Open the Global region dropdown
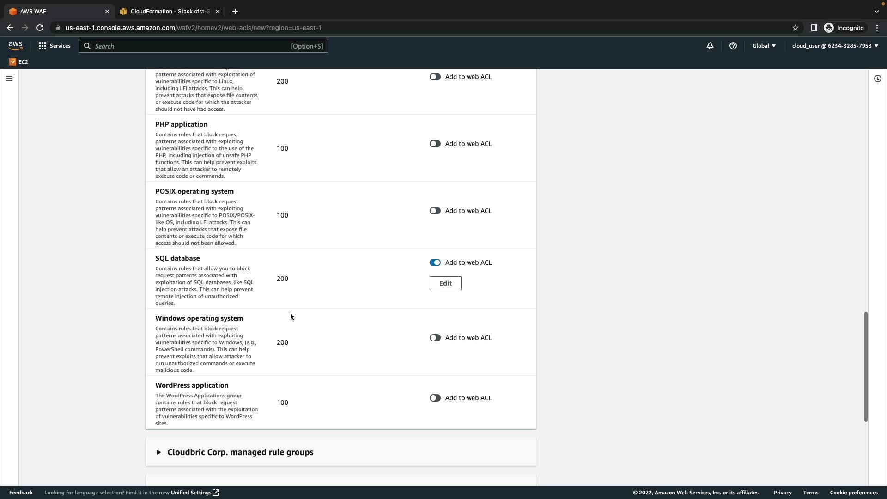The image size is (887, 499). point(764,46)
